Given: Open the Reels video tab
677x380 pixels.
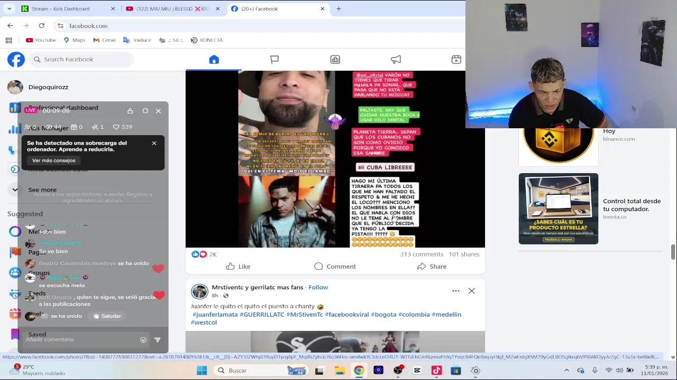Looking at the screenshot, I should click(x=456, y=60).
